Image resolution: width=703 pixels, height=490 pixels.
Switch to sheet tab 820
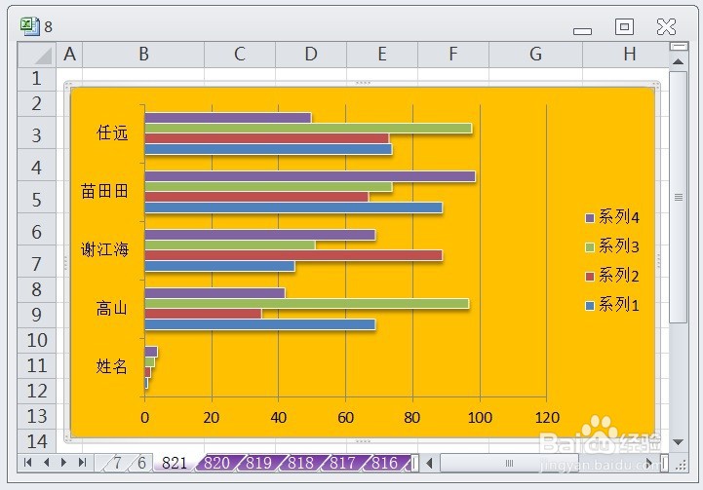tap(216, 463)
